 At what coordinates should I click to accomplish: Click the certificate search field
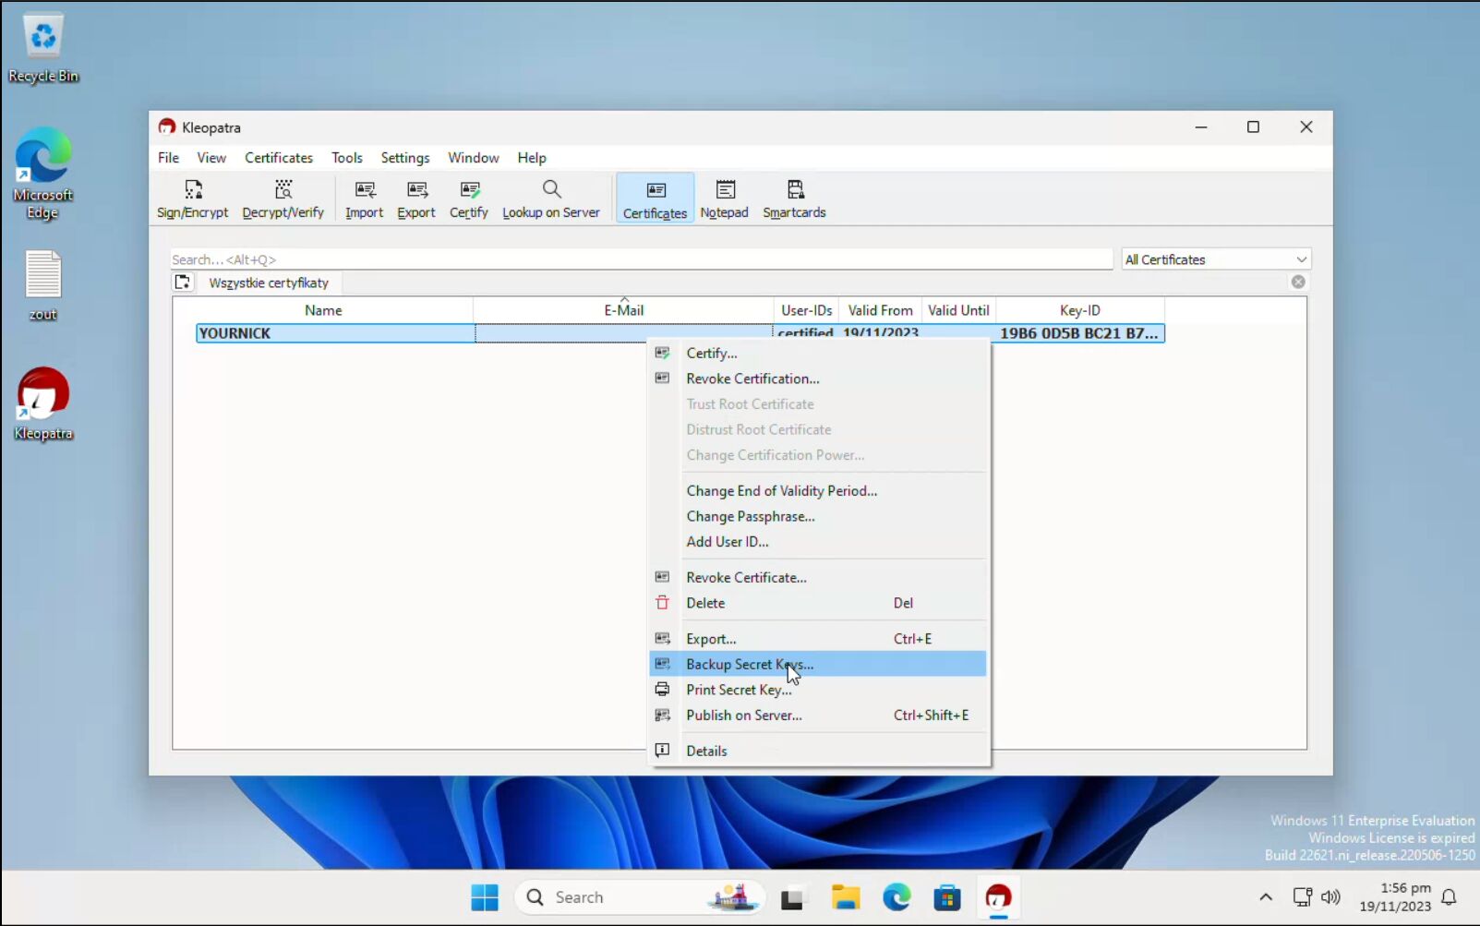(641, 259)
